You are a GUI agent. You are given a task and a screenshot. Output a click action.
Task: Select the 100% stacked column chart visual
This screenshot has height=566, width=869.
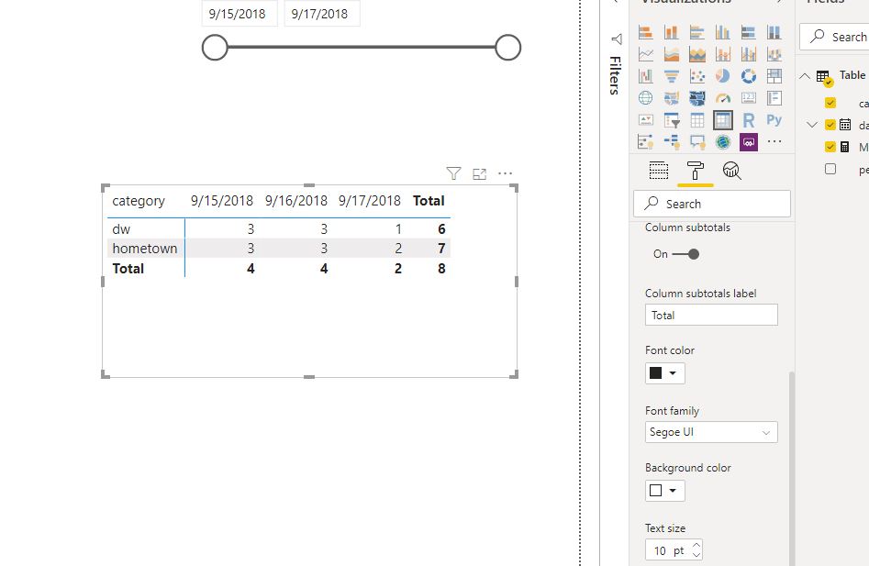774,32
